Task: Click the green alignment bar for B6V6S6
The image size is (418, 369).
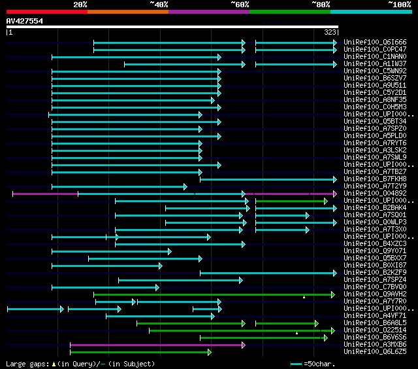Action: tap(264, 338)
